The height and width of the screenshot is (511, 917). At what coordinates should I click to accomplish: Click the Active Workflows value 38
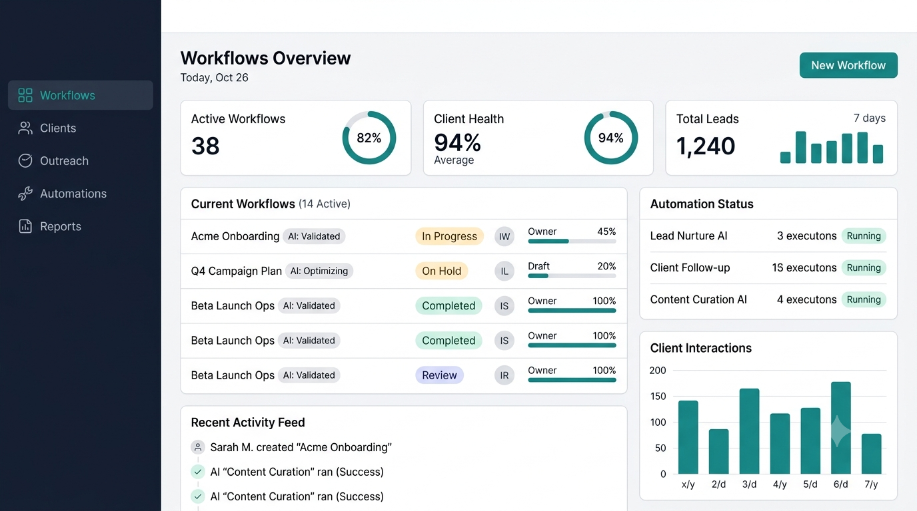(205, 146)
